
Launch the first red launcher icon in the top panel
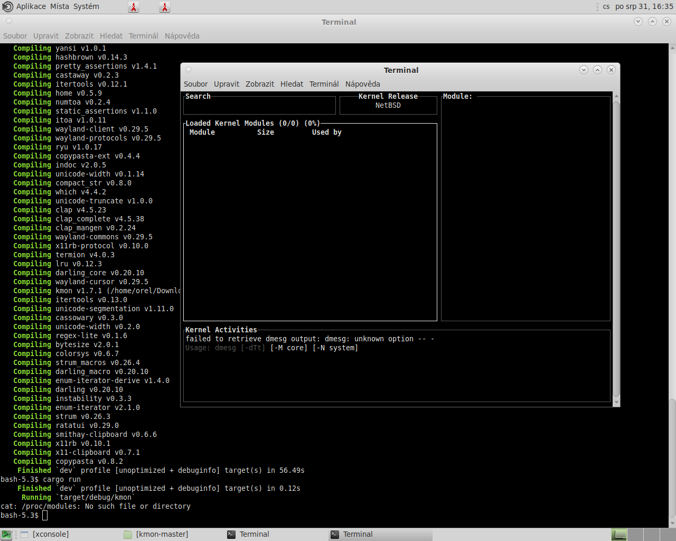pyautogui.click(x=134, y=7)
